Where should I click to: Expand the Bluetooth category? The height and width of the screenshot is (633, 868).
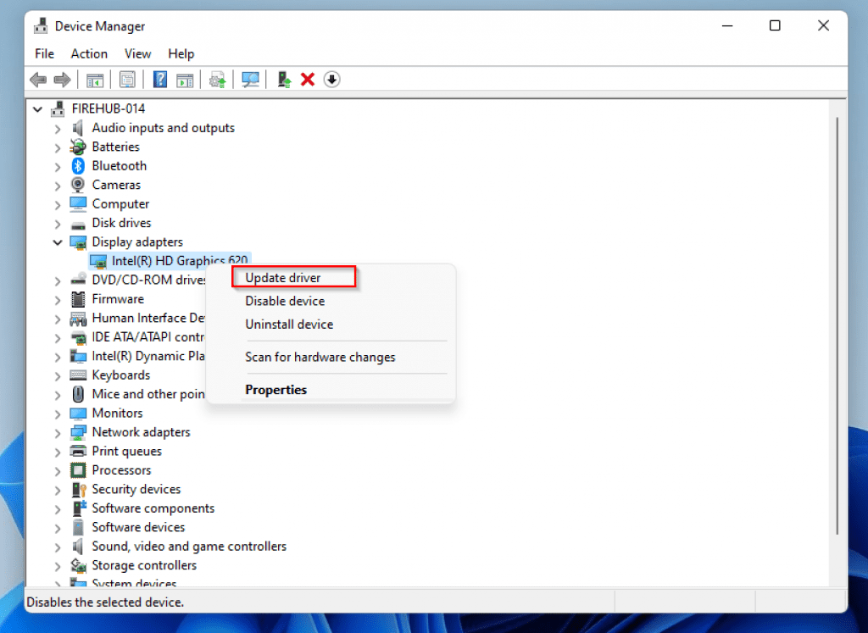click(x=58, y=166)
